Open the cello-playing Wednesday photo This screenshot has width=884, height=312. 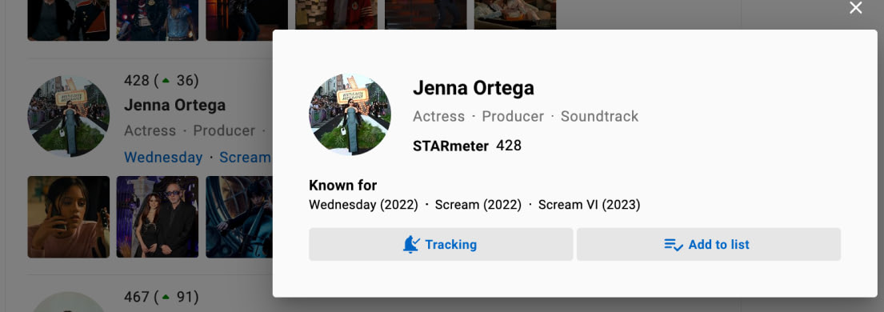239,217
